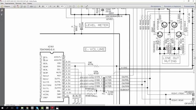The image size is (196, 110).
Task: Launch Microsoft Edge from the taskbar
Action: 17,108
